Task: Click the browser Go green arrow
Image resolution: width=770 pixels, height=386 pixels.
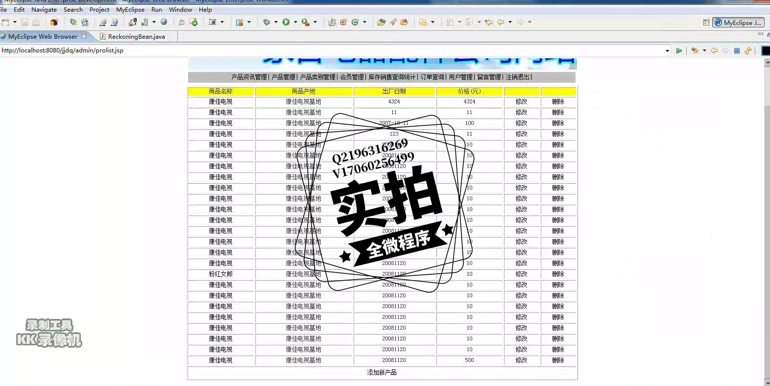Action: pyautogui.click(x=679, y=50)
